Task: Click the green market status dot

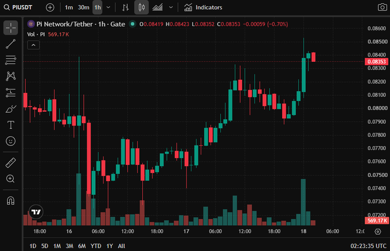Action: point(132,24)
